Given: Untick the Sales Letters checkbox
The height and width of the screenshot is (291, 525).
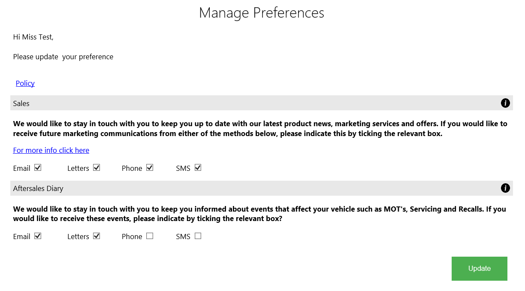Looking at the screenshot, I should pyautogui.click(x=97, y=167).
